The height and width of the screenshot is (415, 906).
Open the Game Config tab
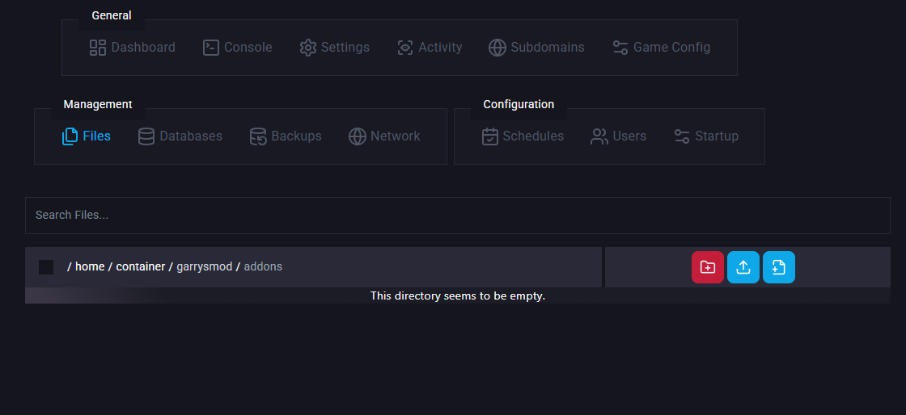(x=661, y=48)
